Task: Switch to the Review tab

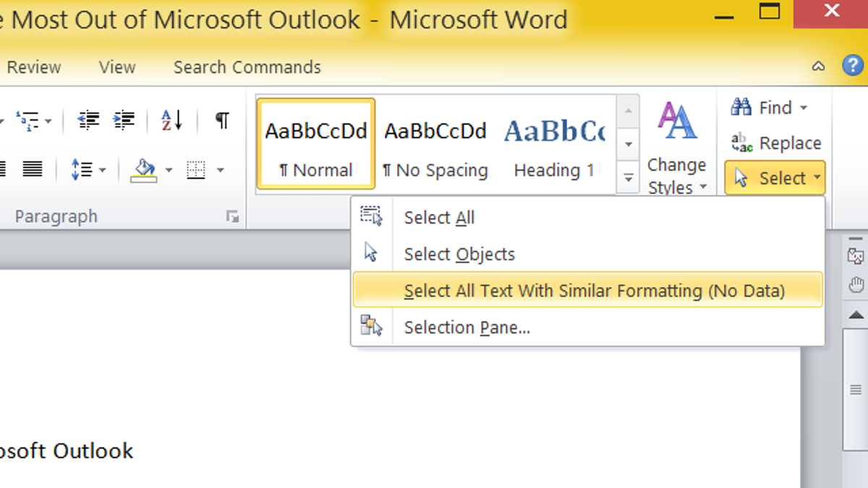Action: [33, 67]
